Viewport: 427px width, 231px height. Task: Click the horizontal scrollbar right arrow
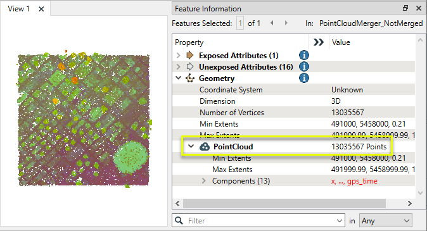tap(409, 204)
